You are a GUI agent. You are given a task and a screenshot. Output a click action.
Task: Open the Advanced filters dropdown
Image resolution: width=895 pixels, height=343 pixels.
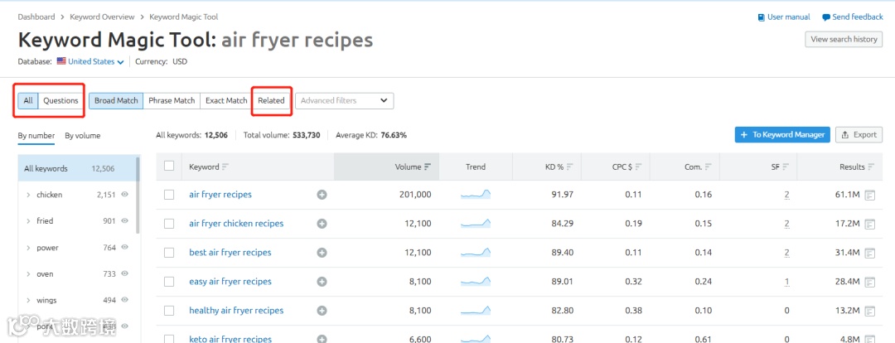344,100
